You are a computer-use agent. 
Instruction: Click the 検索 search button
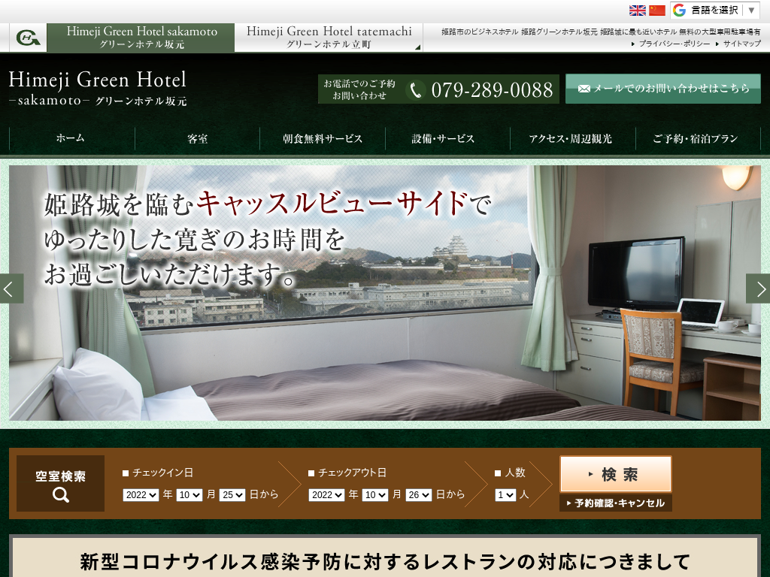[x=616, y=474]
